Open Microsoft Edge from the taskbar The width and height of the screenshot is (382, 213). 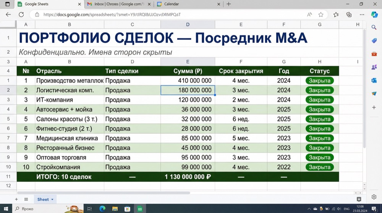point(102,209)
